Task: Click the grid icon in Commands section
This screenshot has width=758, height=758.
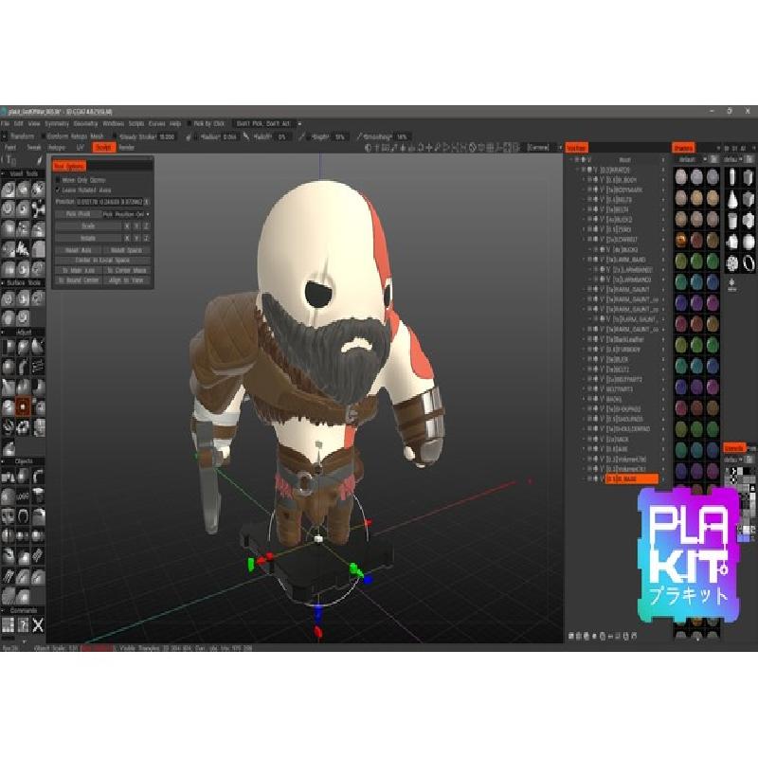Action: pyautogui.click(x=8, y=625)
